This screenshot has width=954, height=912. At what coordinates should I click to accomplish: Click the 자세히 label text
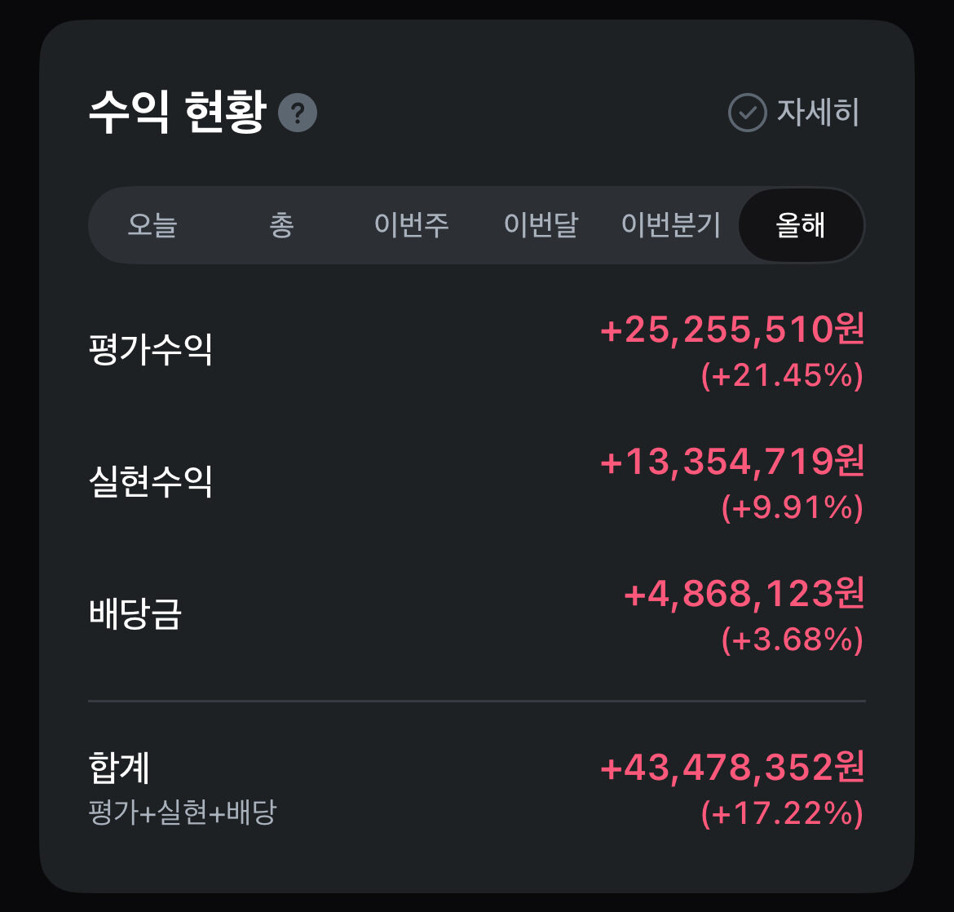818,113
